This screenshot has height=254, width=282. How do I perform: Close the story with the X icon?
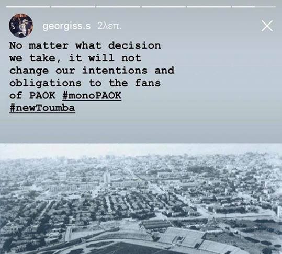(267, 26)
